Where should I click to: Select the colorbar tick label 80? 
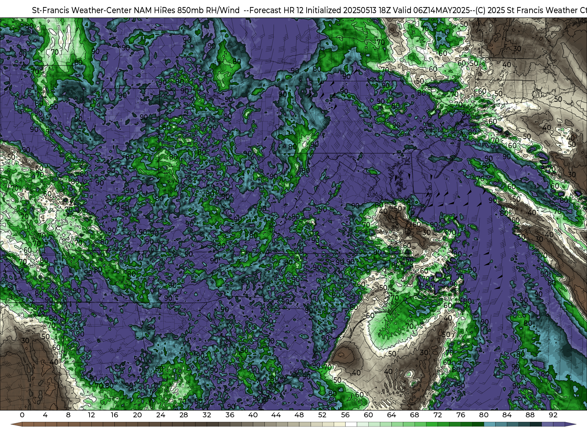tap(484, 415)
